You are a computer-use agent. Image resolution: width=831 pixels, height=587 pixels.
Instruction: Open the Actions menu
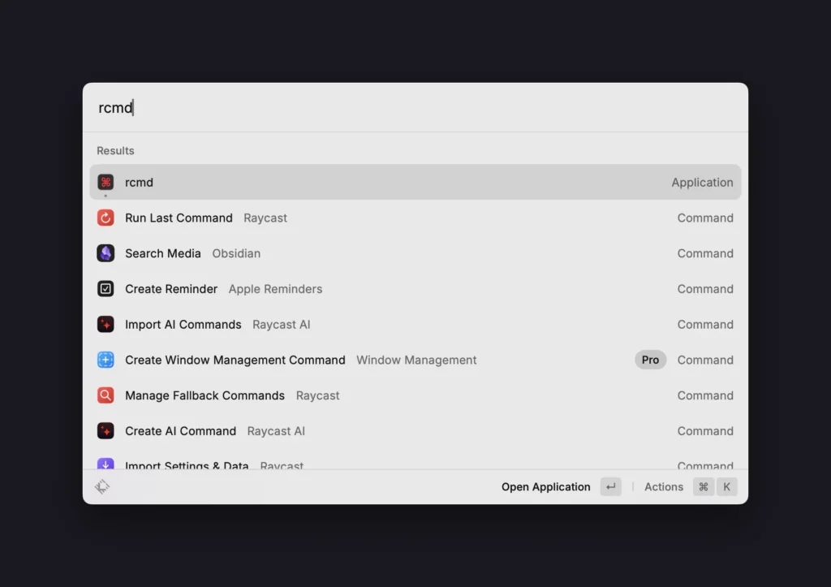tap(664, 487)
